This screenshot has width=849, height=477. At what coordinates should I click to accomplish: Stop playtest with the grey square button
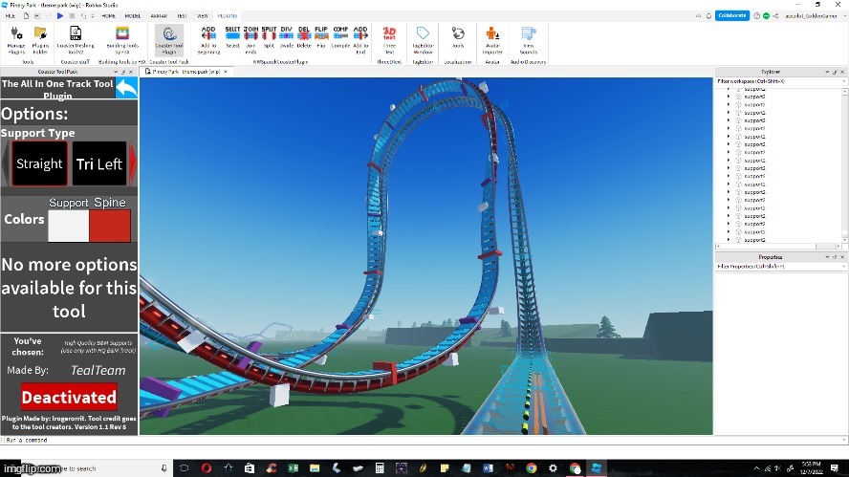(x=72, y=15)
